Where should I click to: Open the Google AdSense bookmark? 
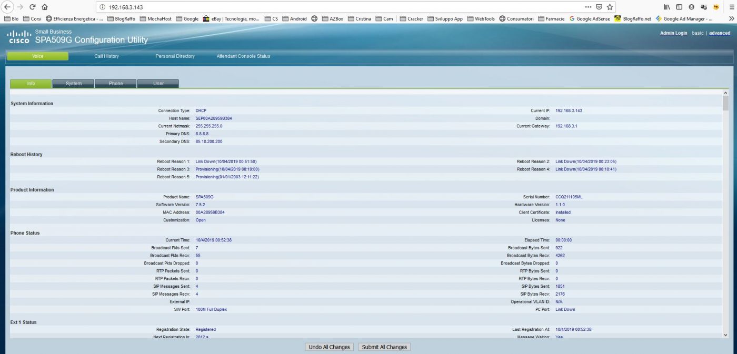590,19
